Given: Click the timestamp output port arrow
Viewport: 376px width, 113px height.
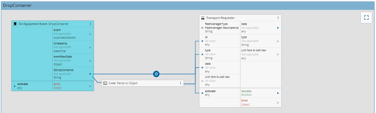Looking at the screenshot, I should point(90,47).
